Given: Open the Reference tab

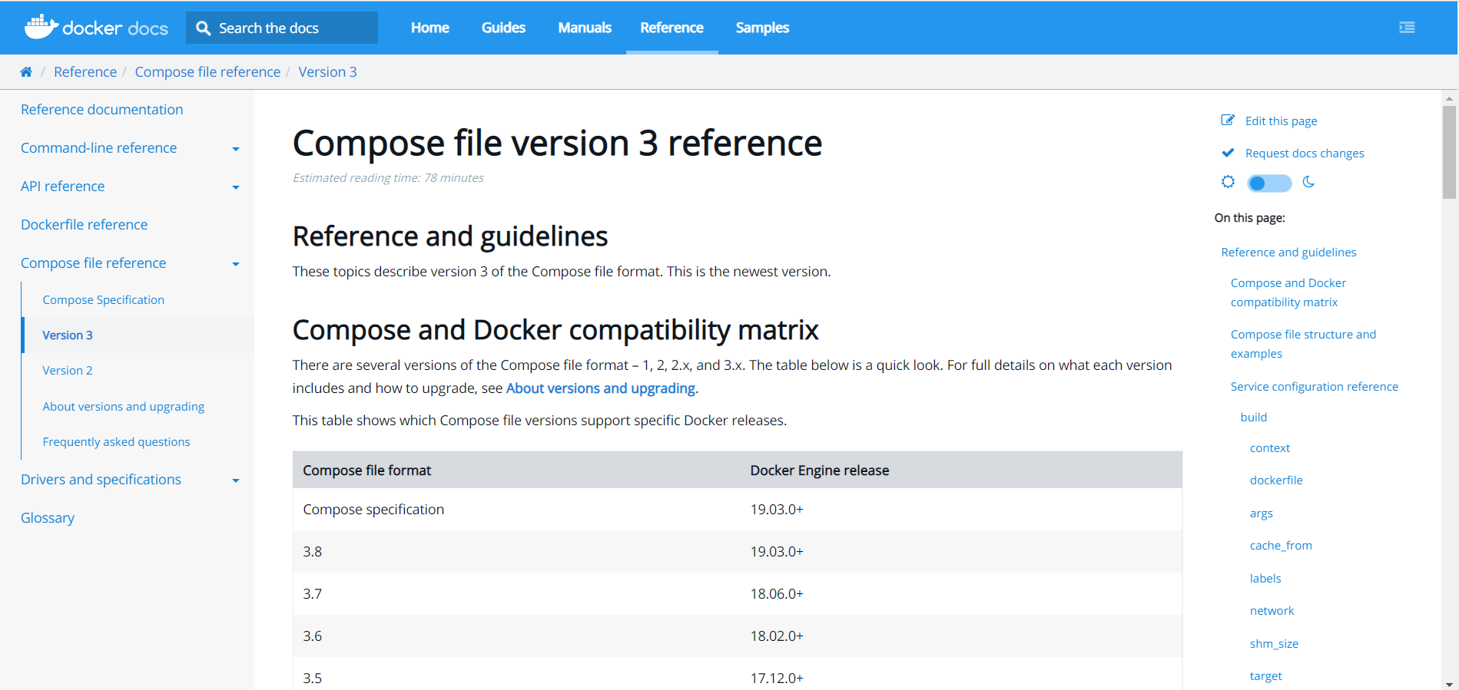Looking at the screenshot, I should (x=671, y=28).
